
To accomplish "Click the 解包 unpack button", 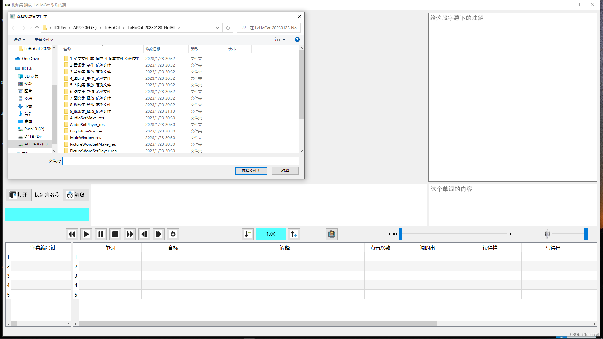I will tap(76, 195).
